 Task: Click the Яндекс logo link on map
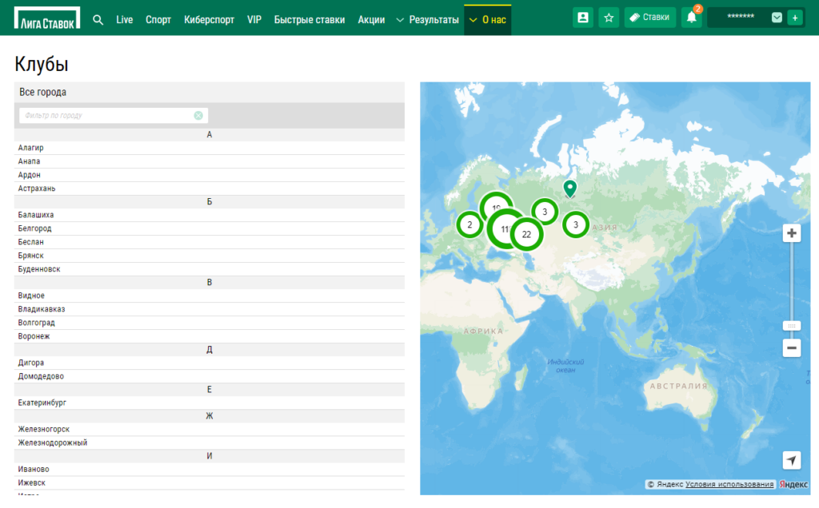tap(793, 485)
